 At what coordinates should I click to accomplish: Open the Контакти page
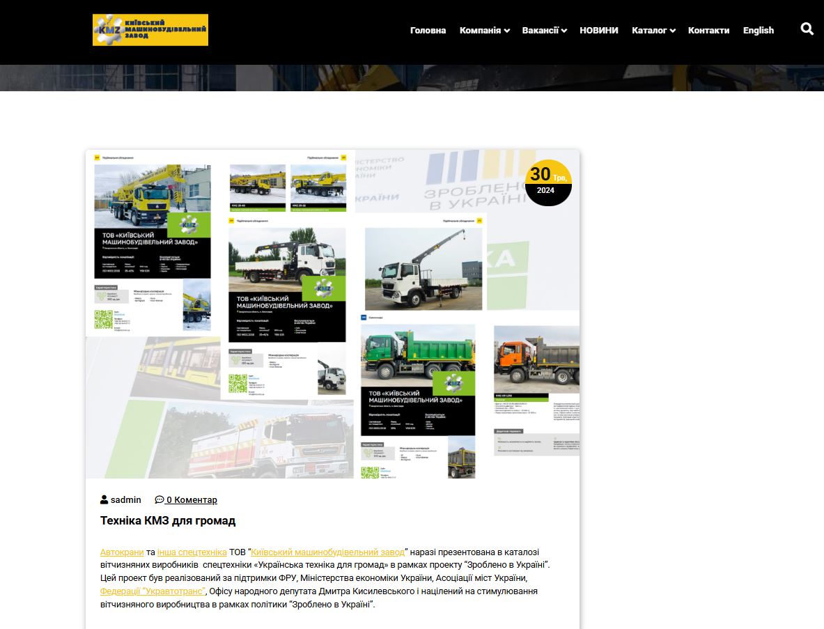708,31
